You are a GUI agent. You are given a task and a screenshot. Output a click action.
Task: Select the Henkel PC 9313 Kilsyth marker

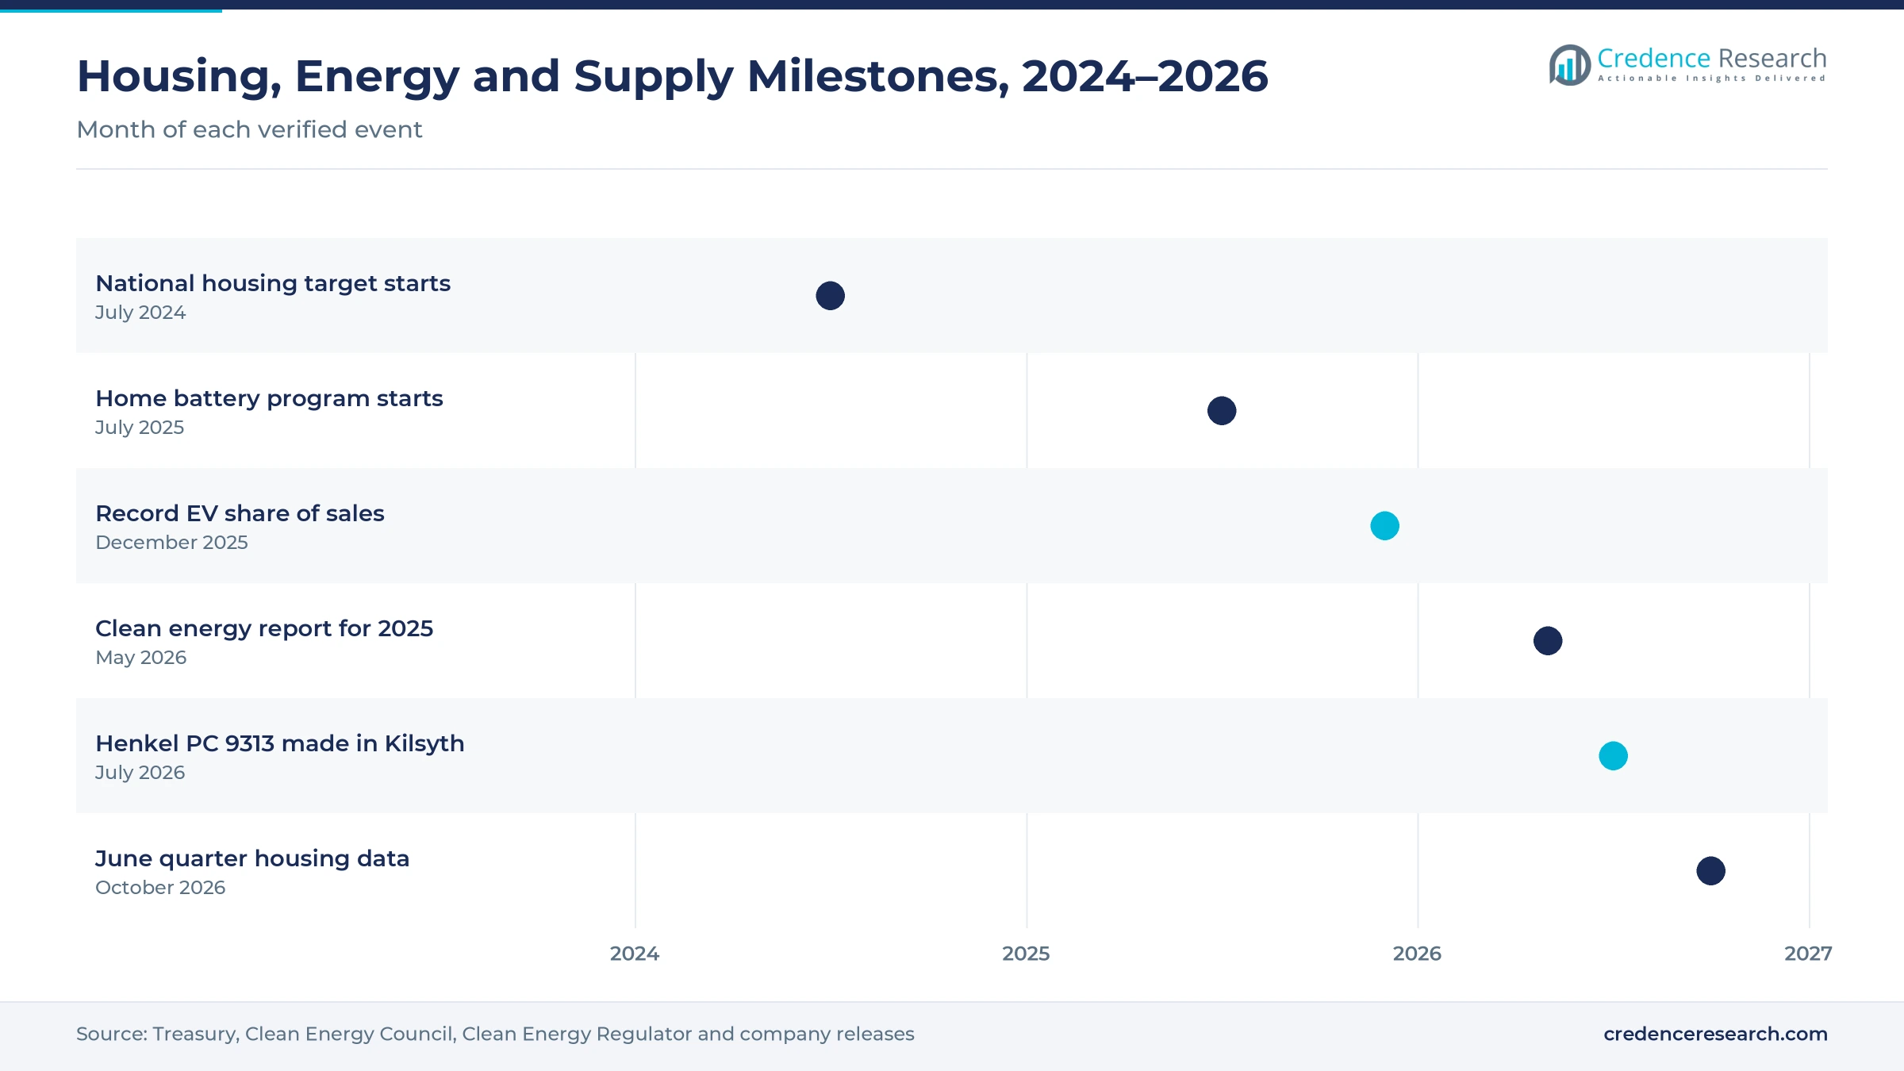pos(1614,756)
